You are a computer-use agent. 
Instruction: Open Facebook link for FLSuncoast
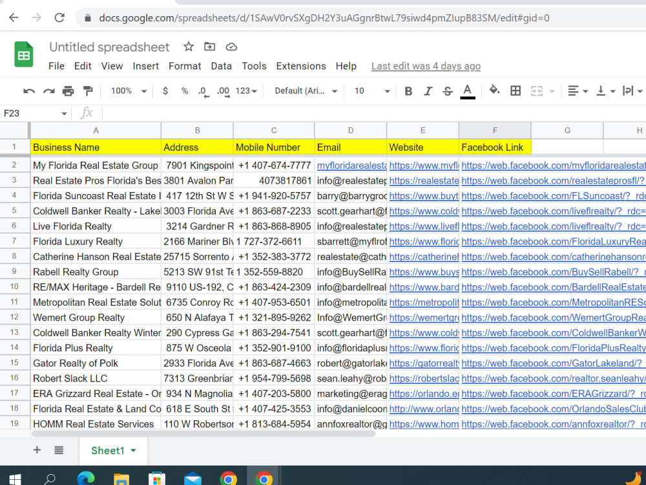coord(554,196)
